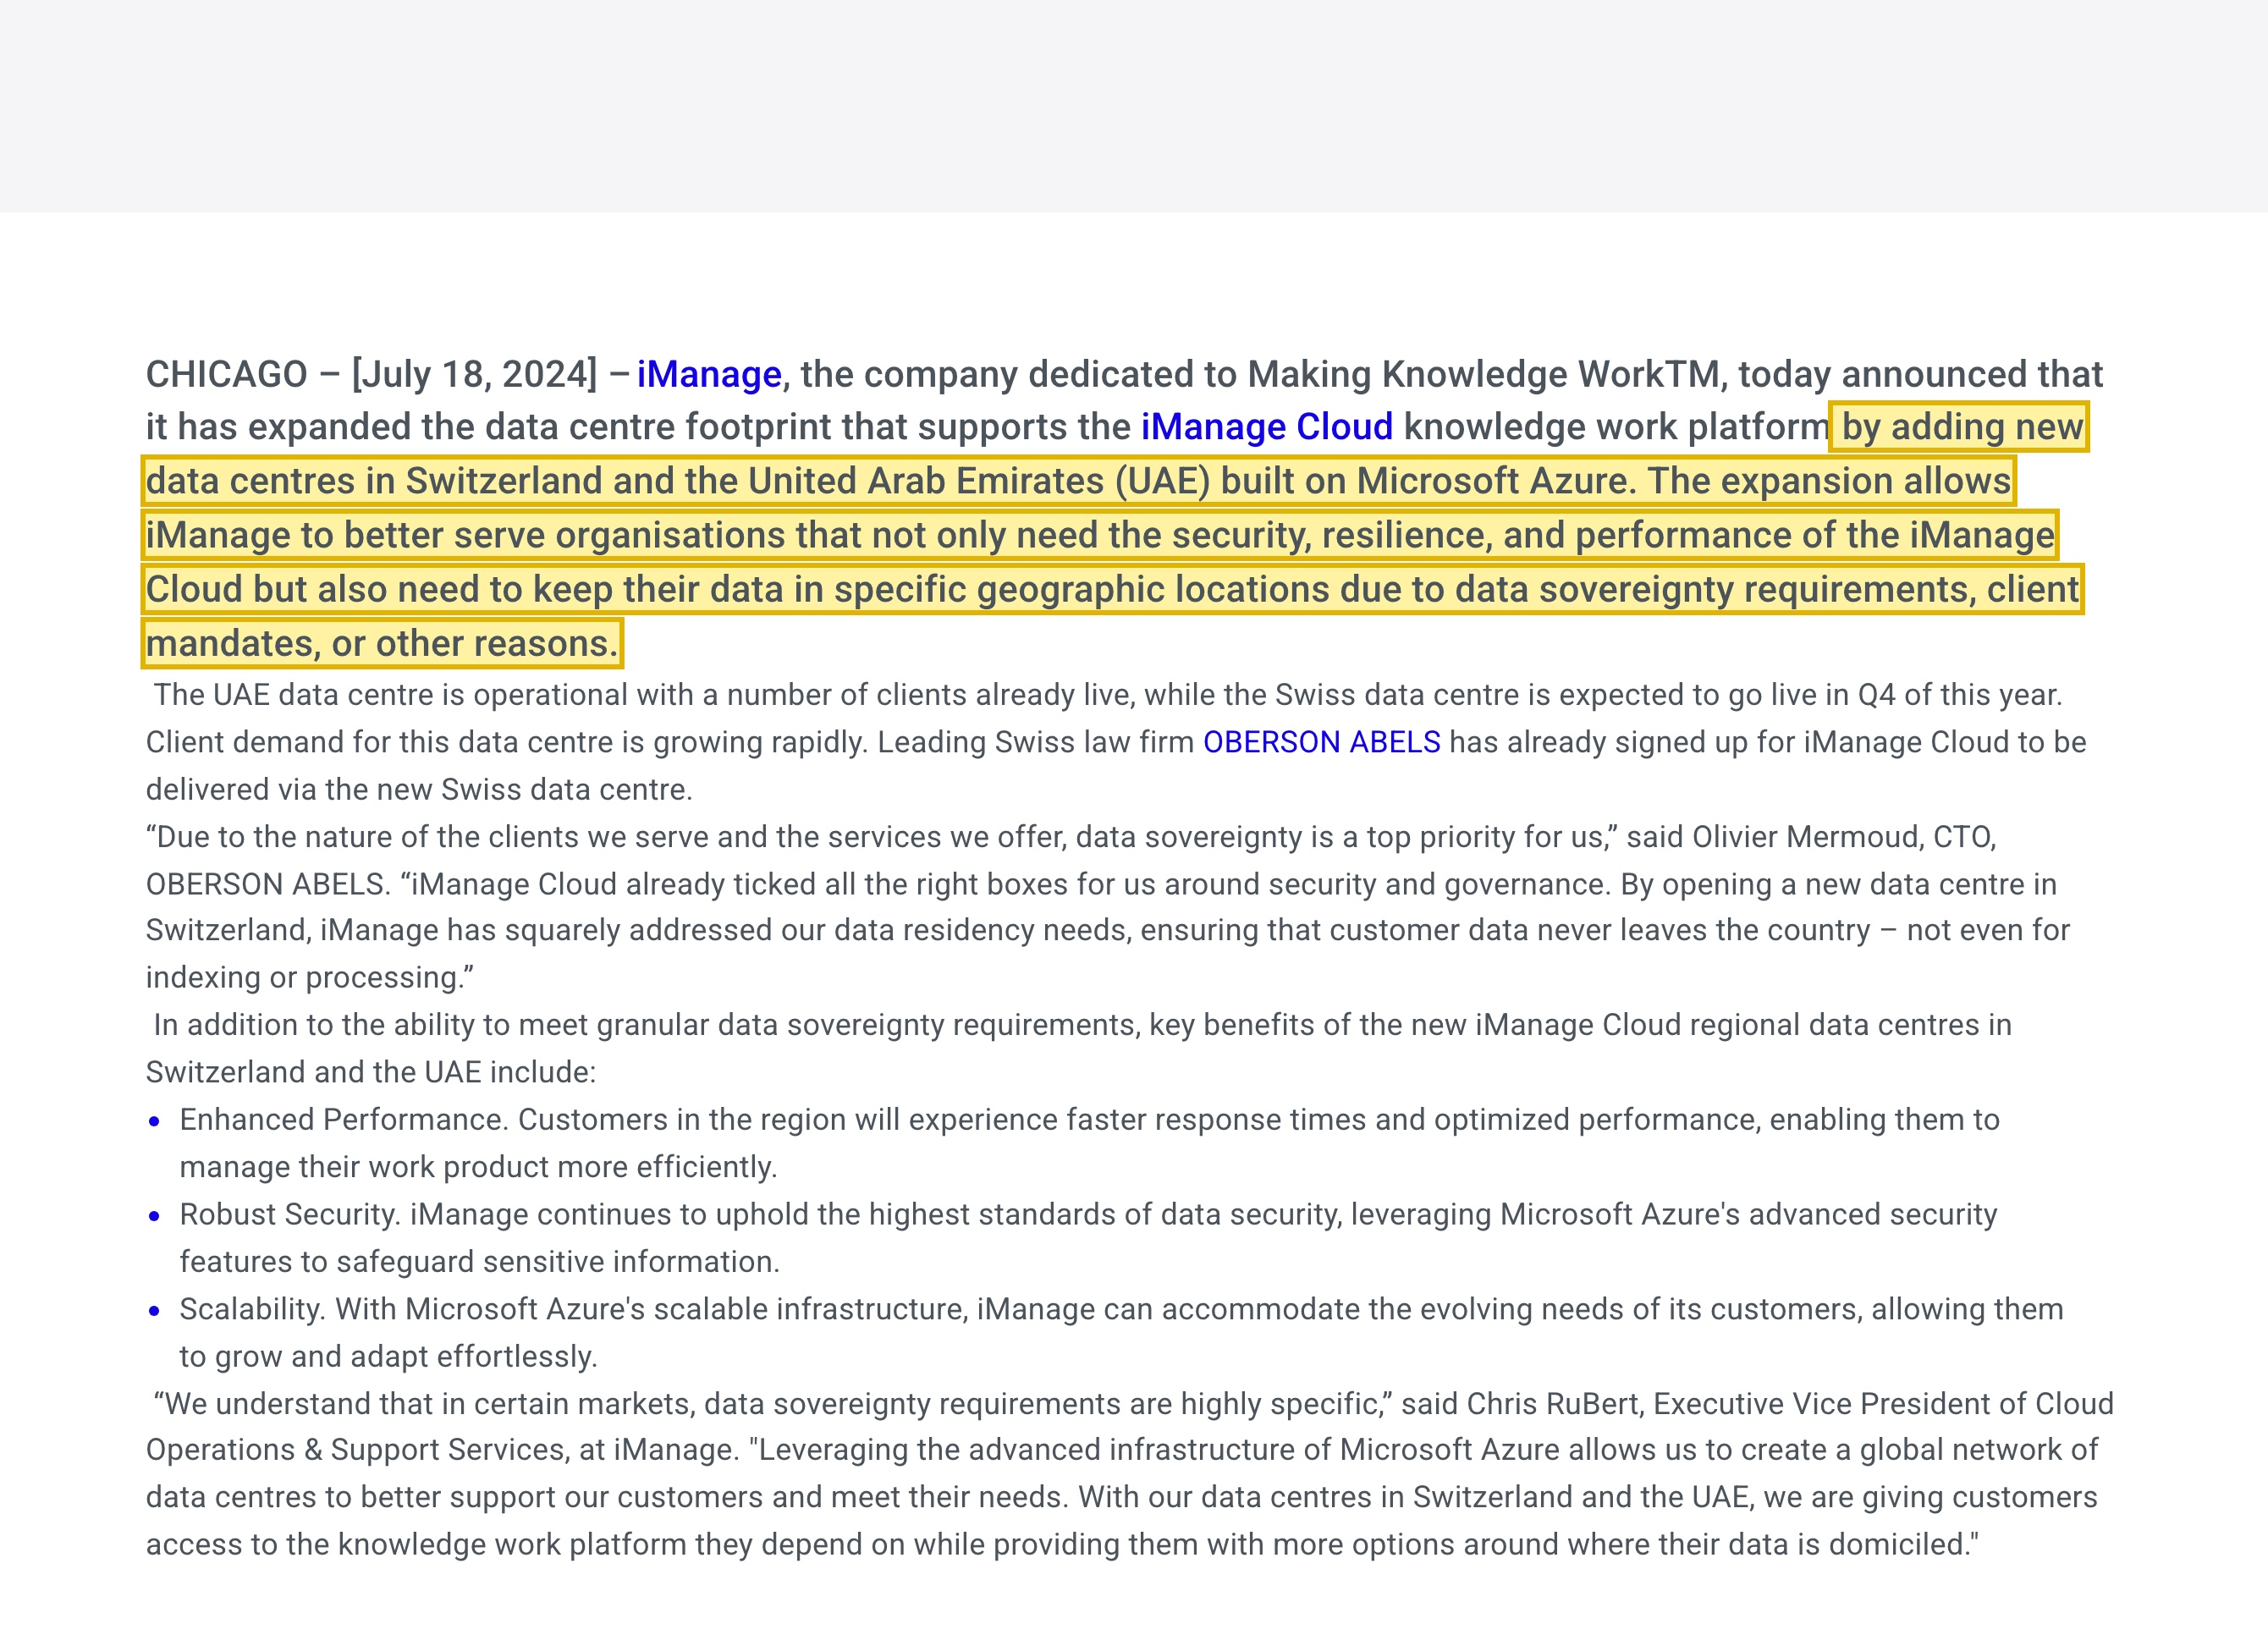
Task: Click the 'Robust Security' bullet item
Action: point(1088,1238)
